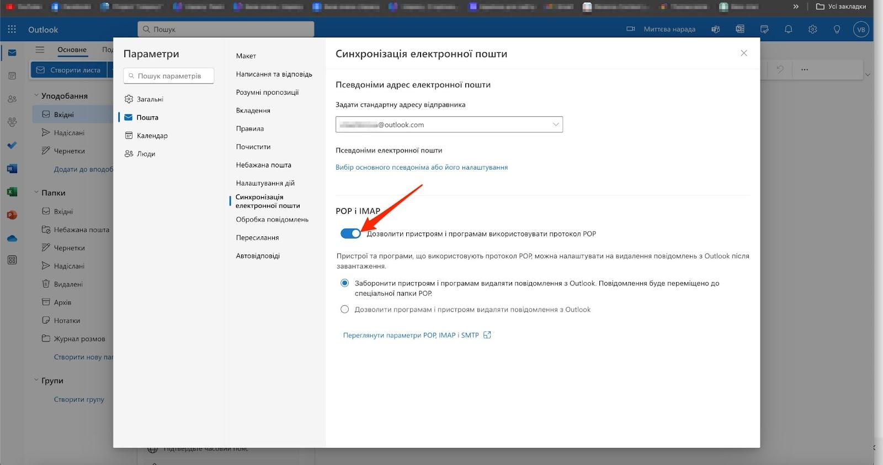Show hidden browser tabs chevron
Viewport: 883px width, 465px height.
(x=796, y=7)
